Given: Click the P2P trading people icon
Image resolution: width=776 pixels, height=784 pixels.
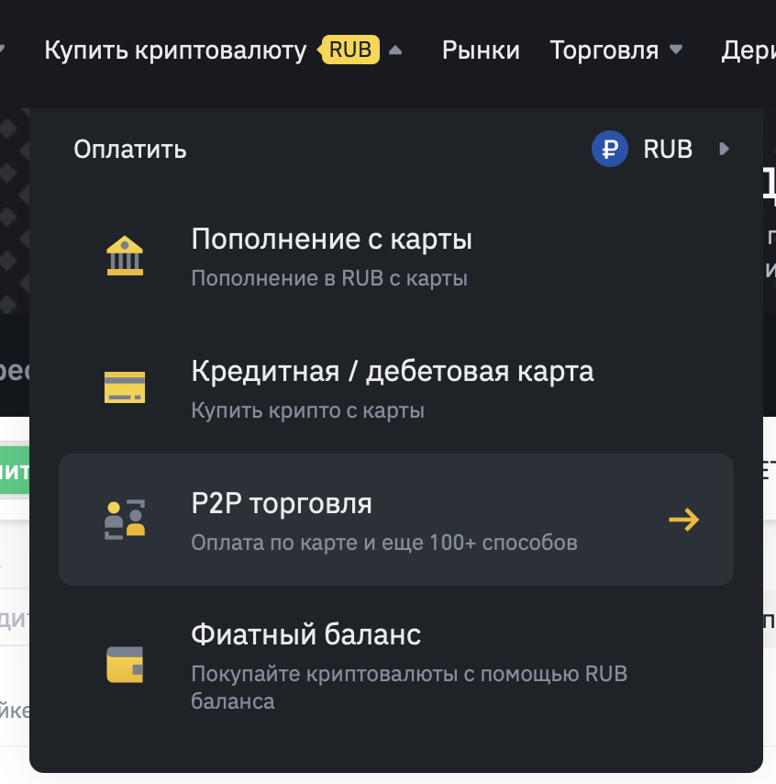Looking at the screenshot, I should click(x=125, y=520).
